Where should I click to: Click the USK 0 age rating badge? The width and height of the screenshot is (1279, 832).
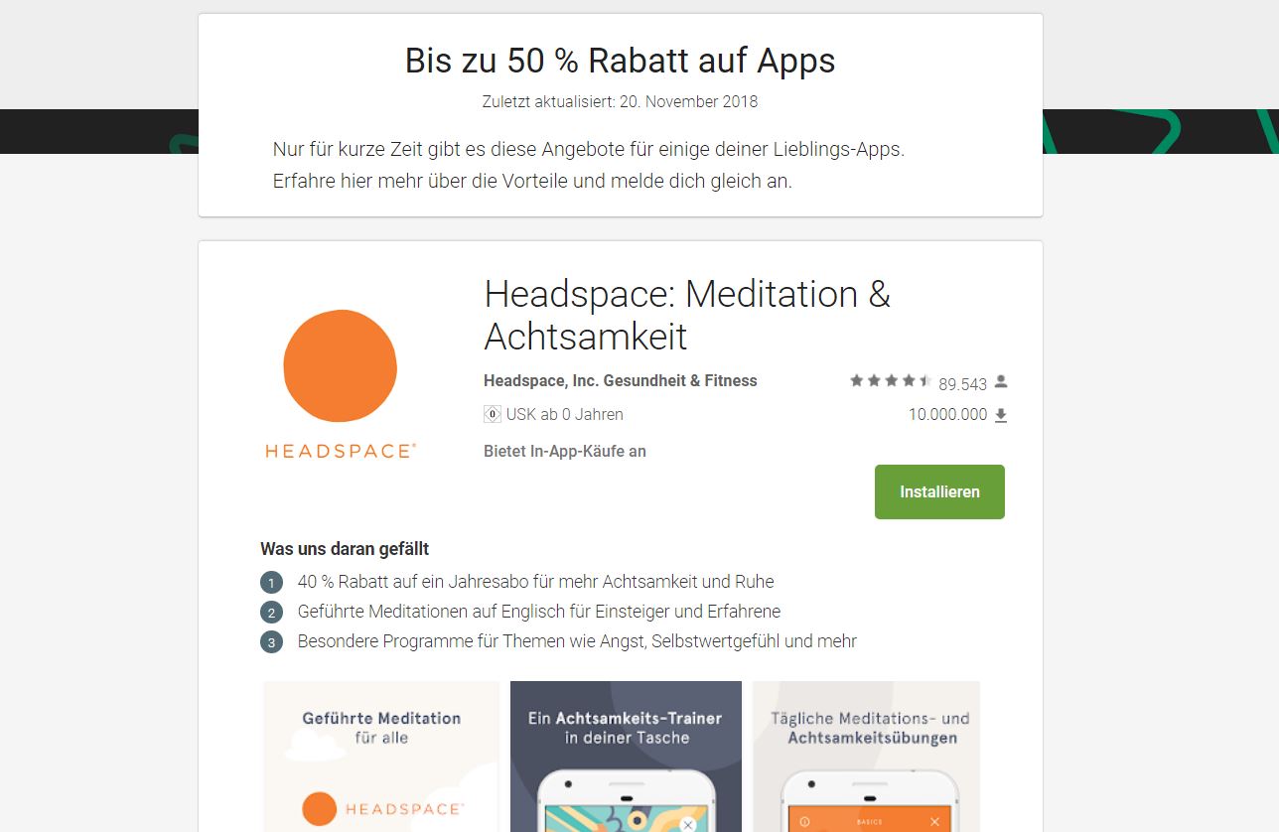pyautogui.click(x=492, y=414)
